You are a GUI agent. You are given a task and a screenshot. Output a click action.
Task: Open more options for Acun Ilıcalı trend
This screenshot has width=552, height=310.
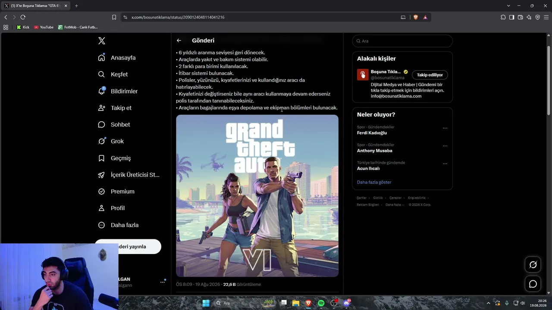[x=445, y=164]
